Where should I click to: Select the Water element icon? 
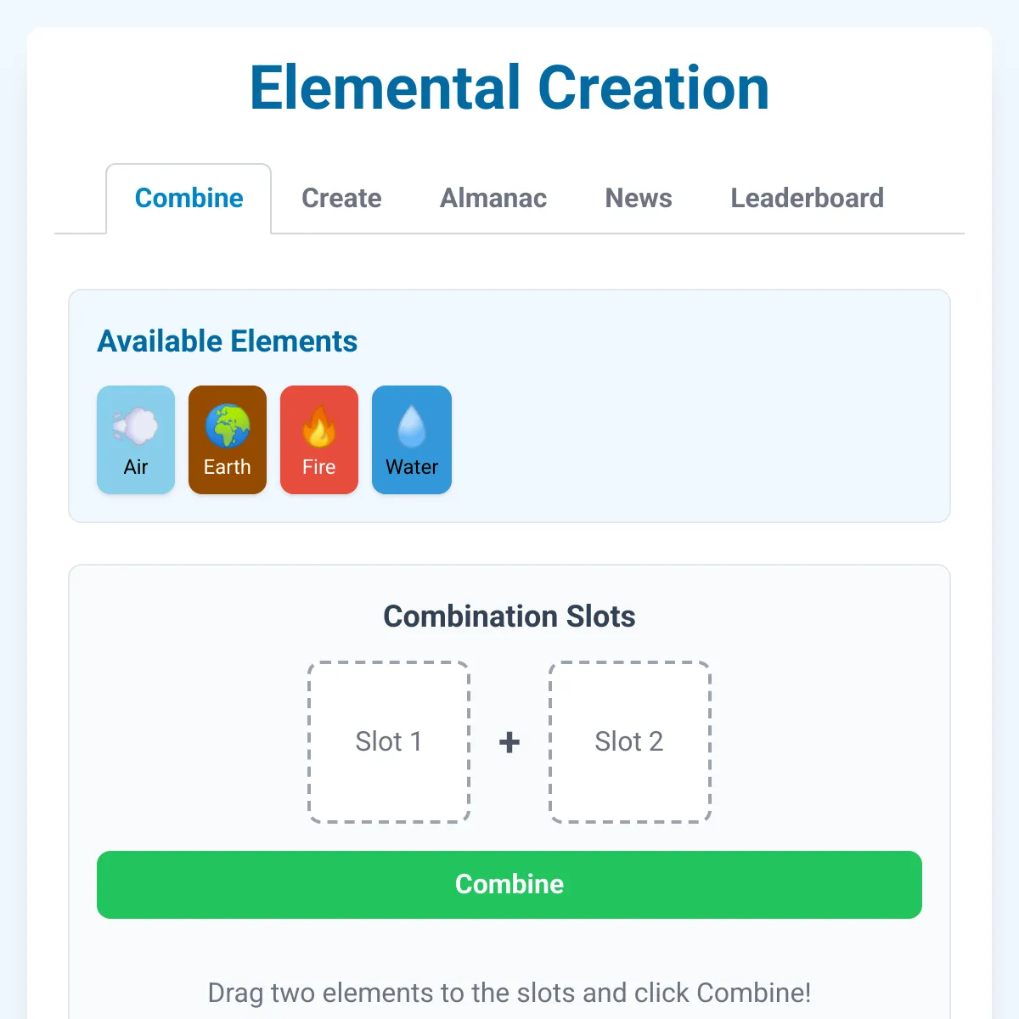coord(411,439)
